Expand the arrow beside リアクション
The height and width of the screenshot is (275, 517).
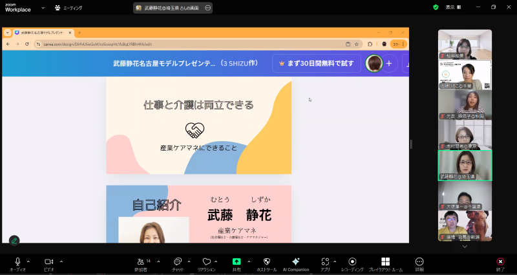216,261
